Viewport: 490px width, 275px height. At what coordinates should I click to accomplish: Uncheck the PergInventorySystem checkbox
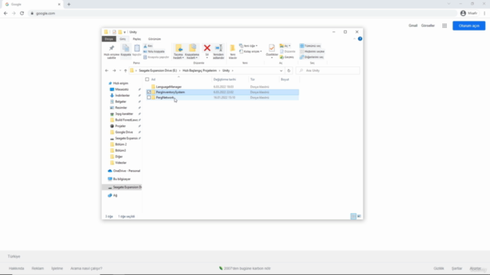click(149, 92)
